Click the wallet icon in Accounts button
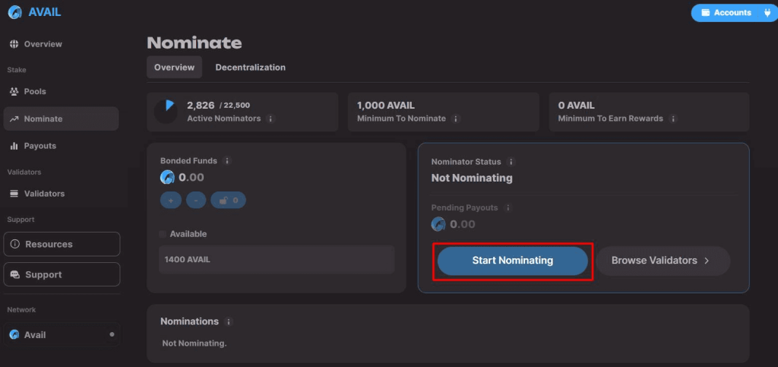Viewport: 778px width, 367px height. pos(706,13)
